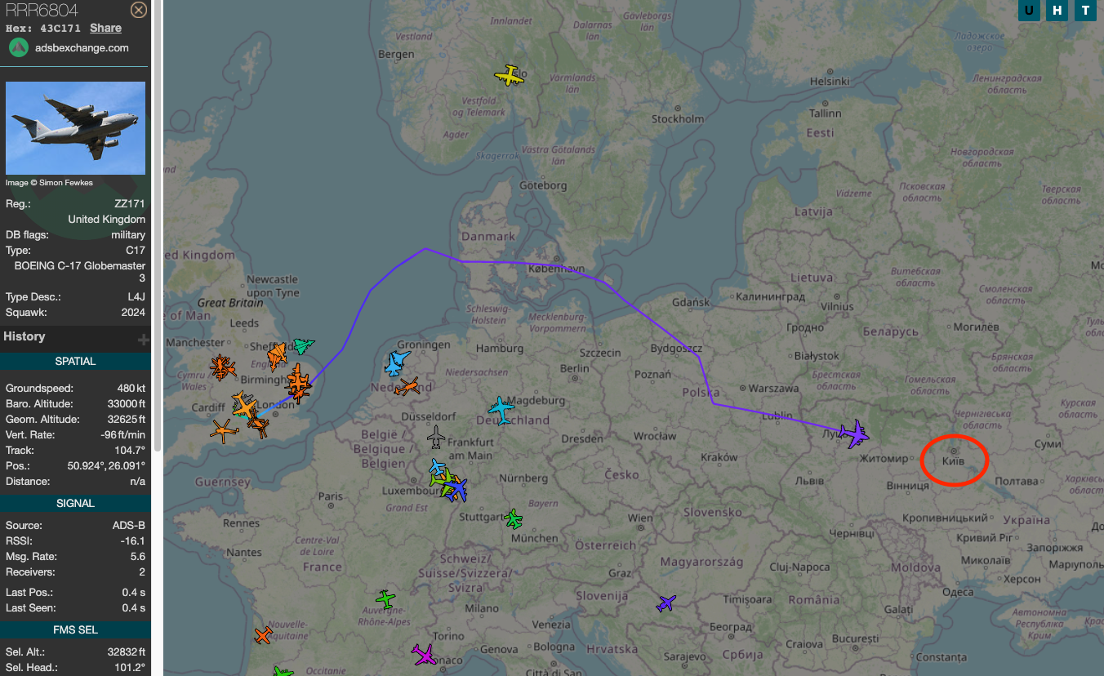Select the green aircraft icon in southern France

(x=385, y=598)
